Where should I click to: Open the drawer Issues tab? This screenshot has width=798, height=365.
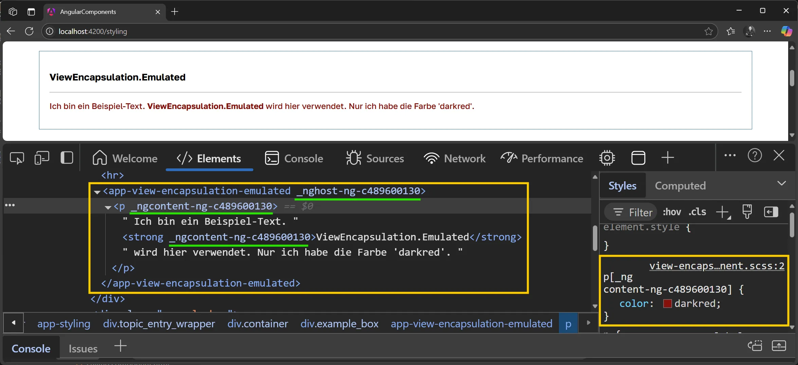pos(83,348)
